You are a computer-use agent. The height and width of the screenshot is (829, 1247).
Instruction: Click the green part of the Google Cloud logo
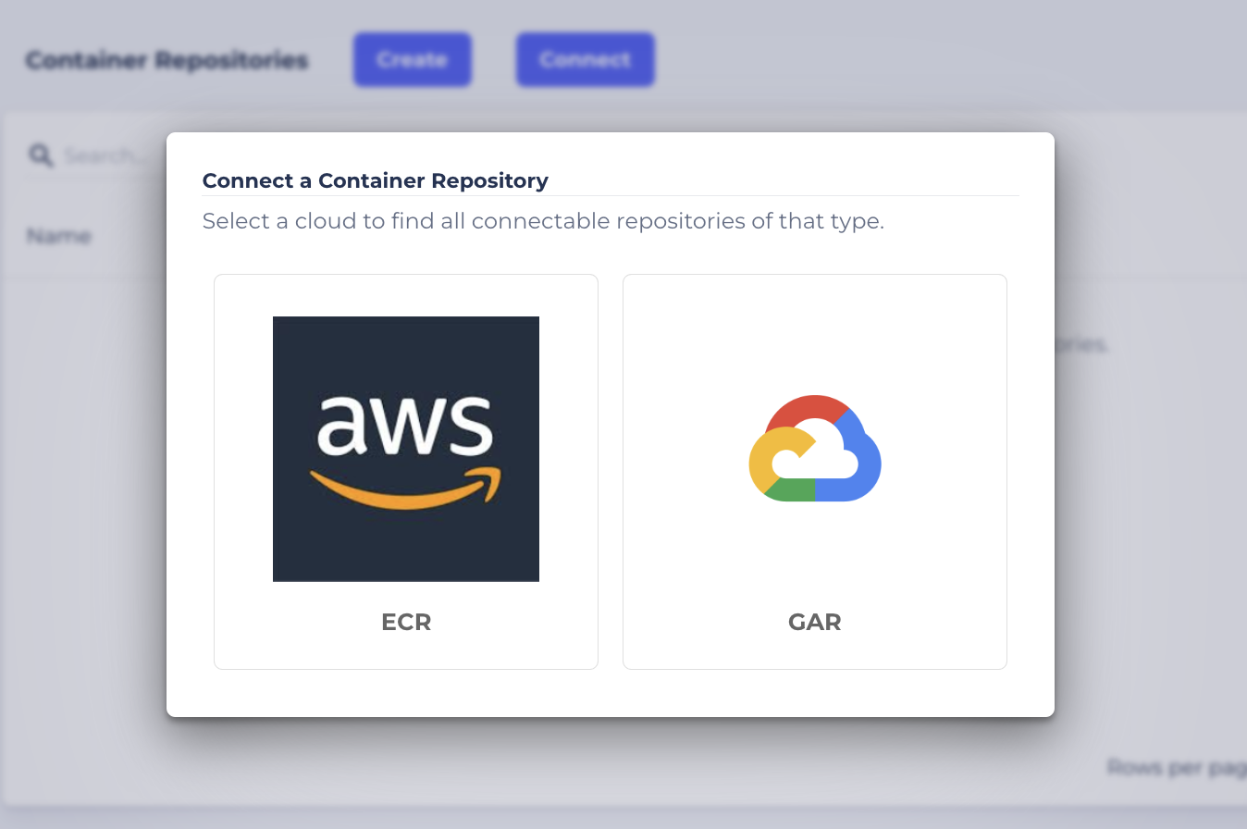[x=792, y=490]
